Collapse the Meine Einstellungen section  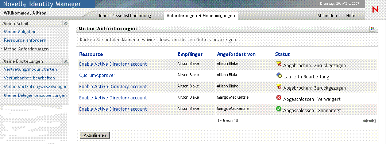click(x=66, y=61)
